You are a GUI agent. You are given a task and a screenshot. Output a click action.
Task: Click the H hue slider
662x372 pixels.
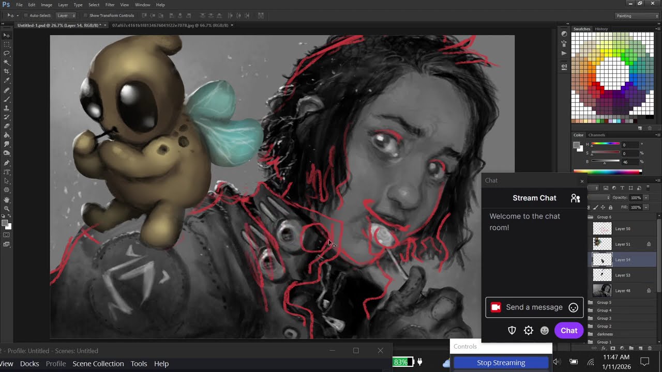[x=605, y=144]
